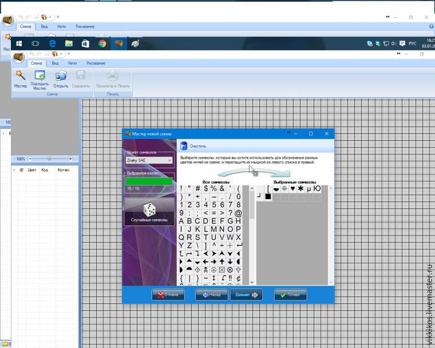The image size is (435, 348).
Task: Click the Дальше next button
Action: (247, 294)
